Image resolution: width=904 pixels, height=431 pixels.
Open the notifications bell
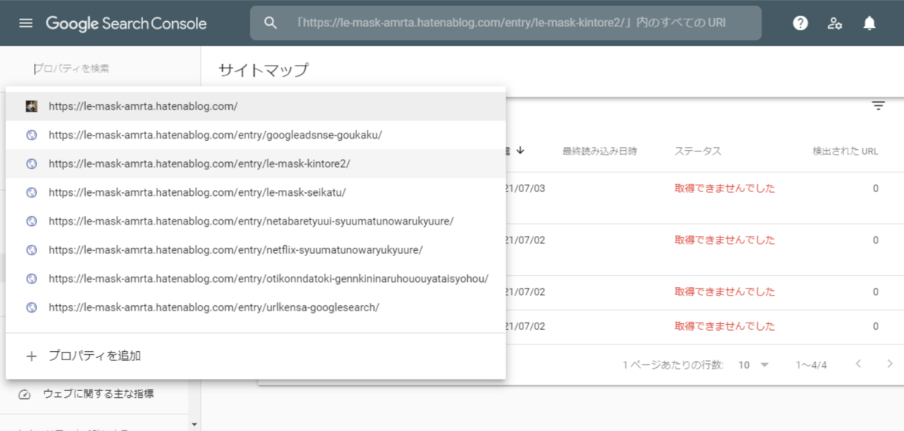click(869, 23)
